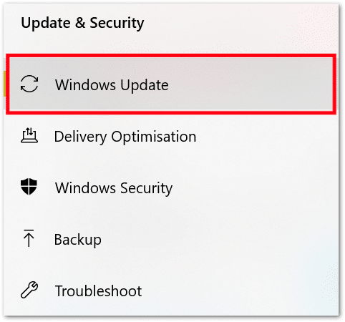Click empty space right of Delivery Optimisation

pos(266,137)
